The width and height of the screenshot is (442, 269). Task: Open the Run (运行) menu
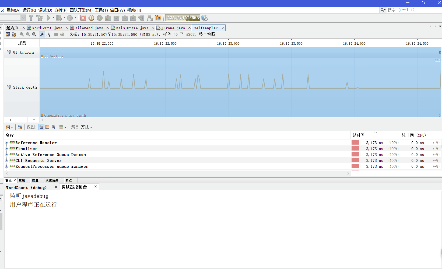(x=29, y=10)
